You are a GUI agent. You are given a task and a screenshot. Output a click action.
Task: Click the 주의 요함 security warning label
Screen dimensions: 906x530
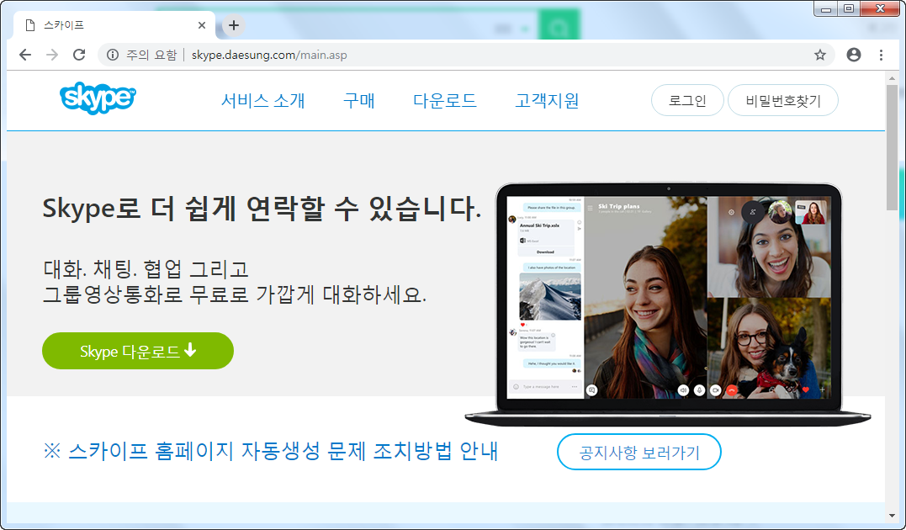click(x=151, y=55)
